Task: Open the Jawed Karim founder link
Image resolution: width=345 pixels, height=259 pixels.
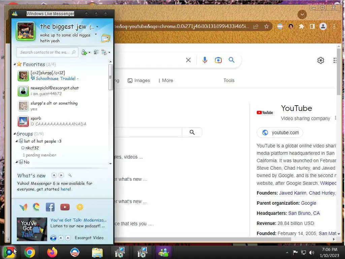Action: tap(292, 193)
